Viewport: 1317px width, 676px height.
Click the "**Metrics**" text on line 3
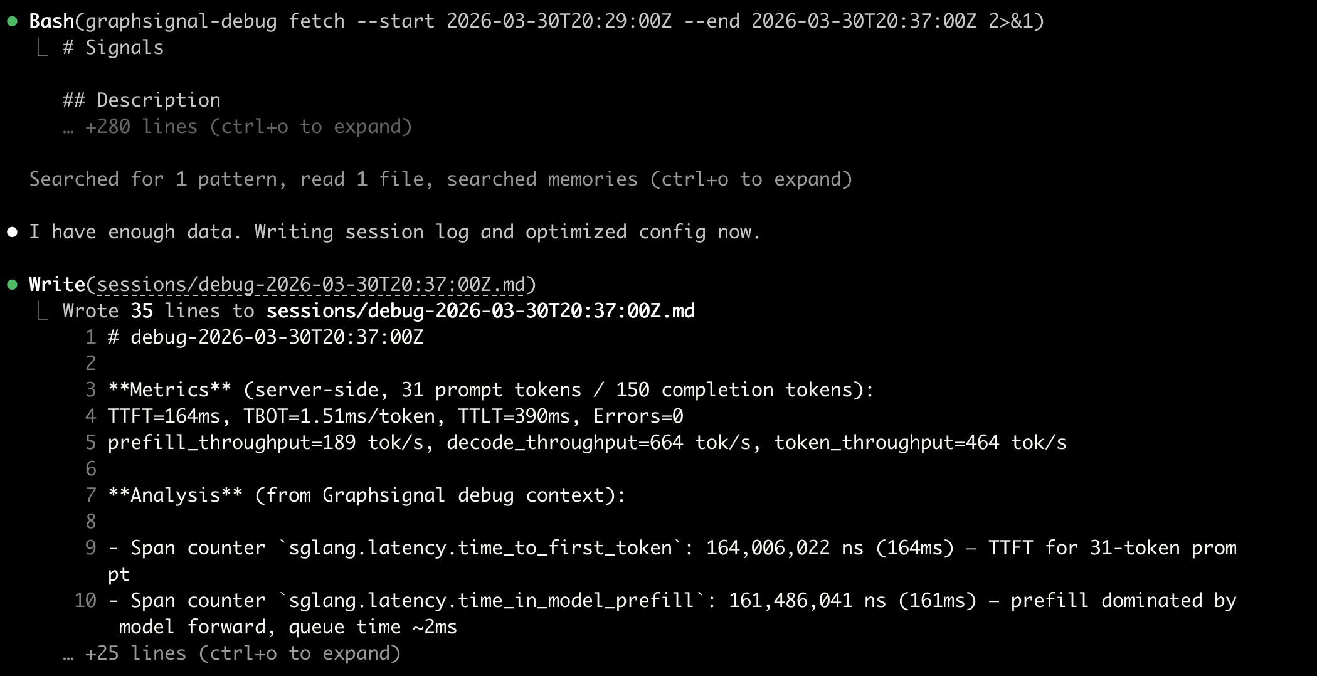coord(169,390)
